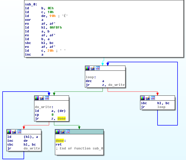Click group icon on done block title
186x160 pixels.
[67, 132]
